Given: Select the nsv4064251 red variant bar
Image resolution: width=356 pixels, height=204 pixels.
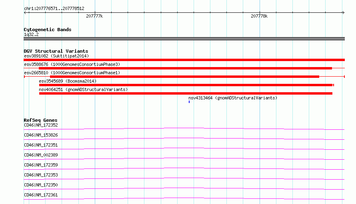Looking at the screenshot, I should coord(186,93).
